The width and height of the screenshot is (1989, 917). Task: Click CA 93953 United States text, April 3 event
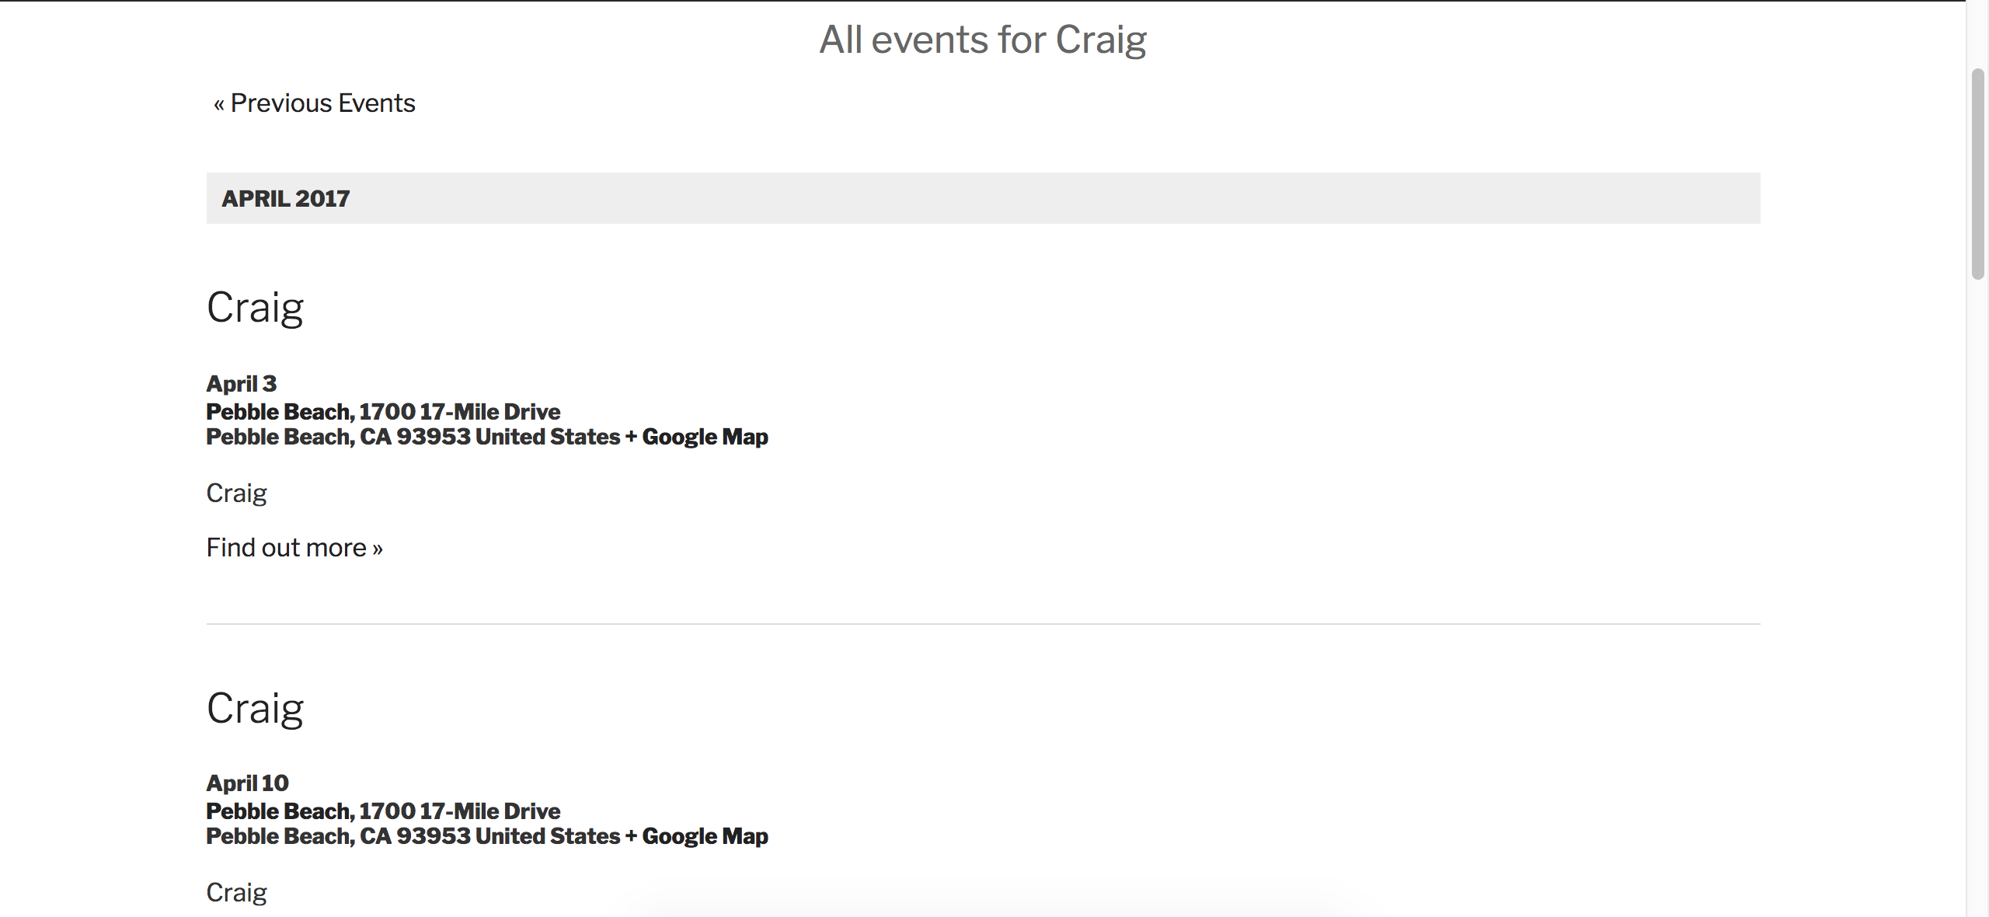[x=489, y=438]
